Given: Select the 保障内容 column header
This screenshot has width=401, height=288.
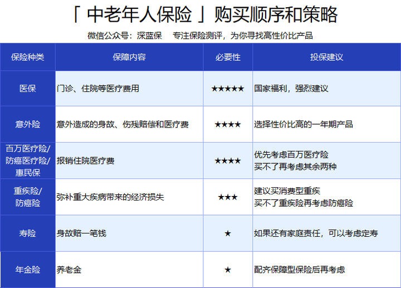Looking at the screenshot, I should pyautogui.click(x=129, y=57).
